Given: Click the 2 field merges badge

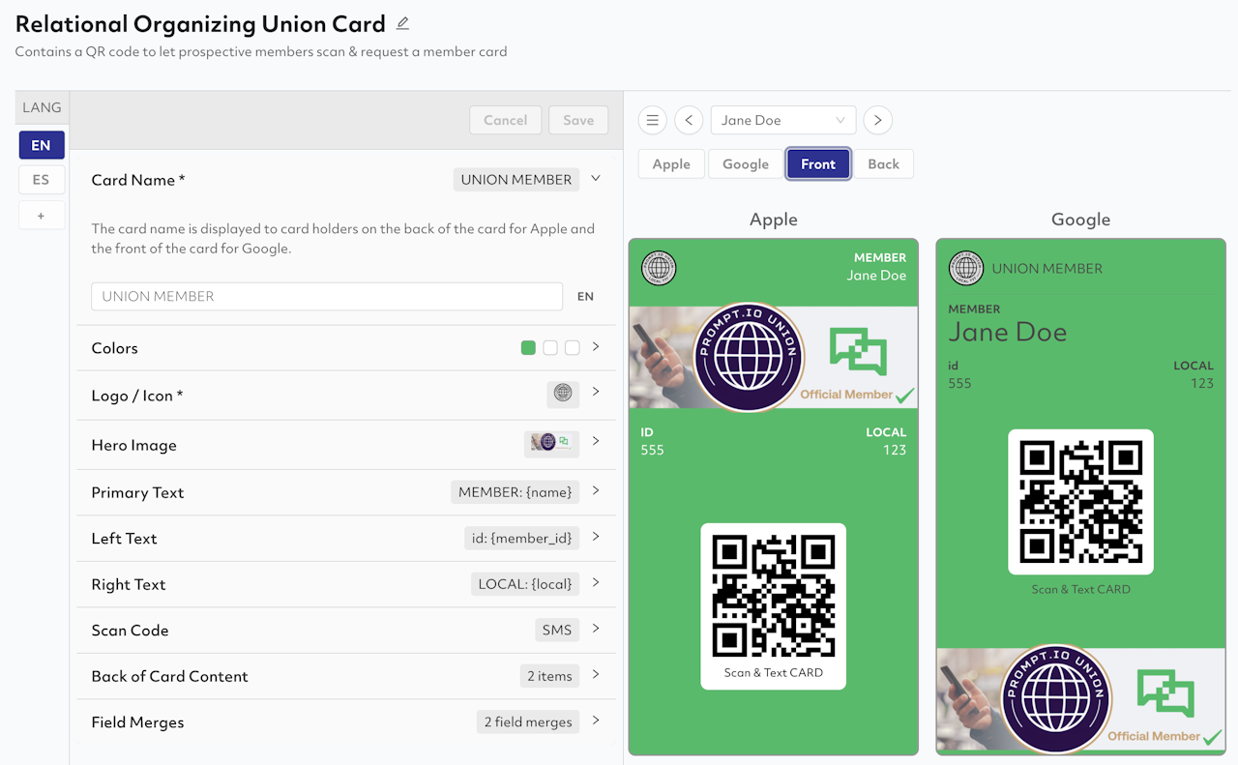Looking at the screenshot, I should tap(528, 721).
